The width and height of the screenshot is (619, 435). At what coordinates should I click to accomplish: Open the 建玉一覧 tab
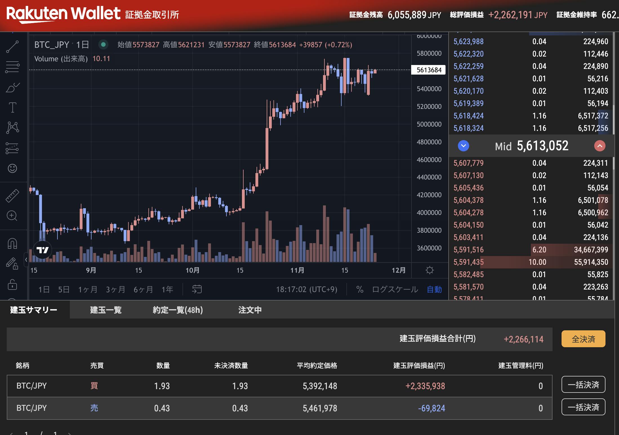[105, 310]
